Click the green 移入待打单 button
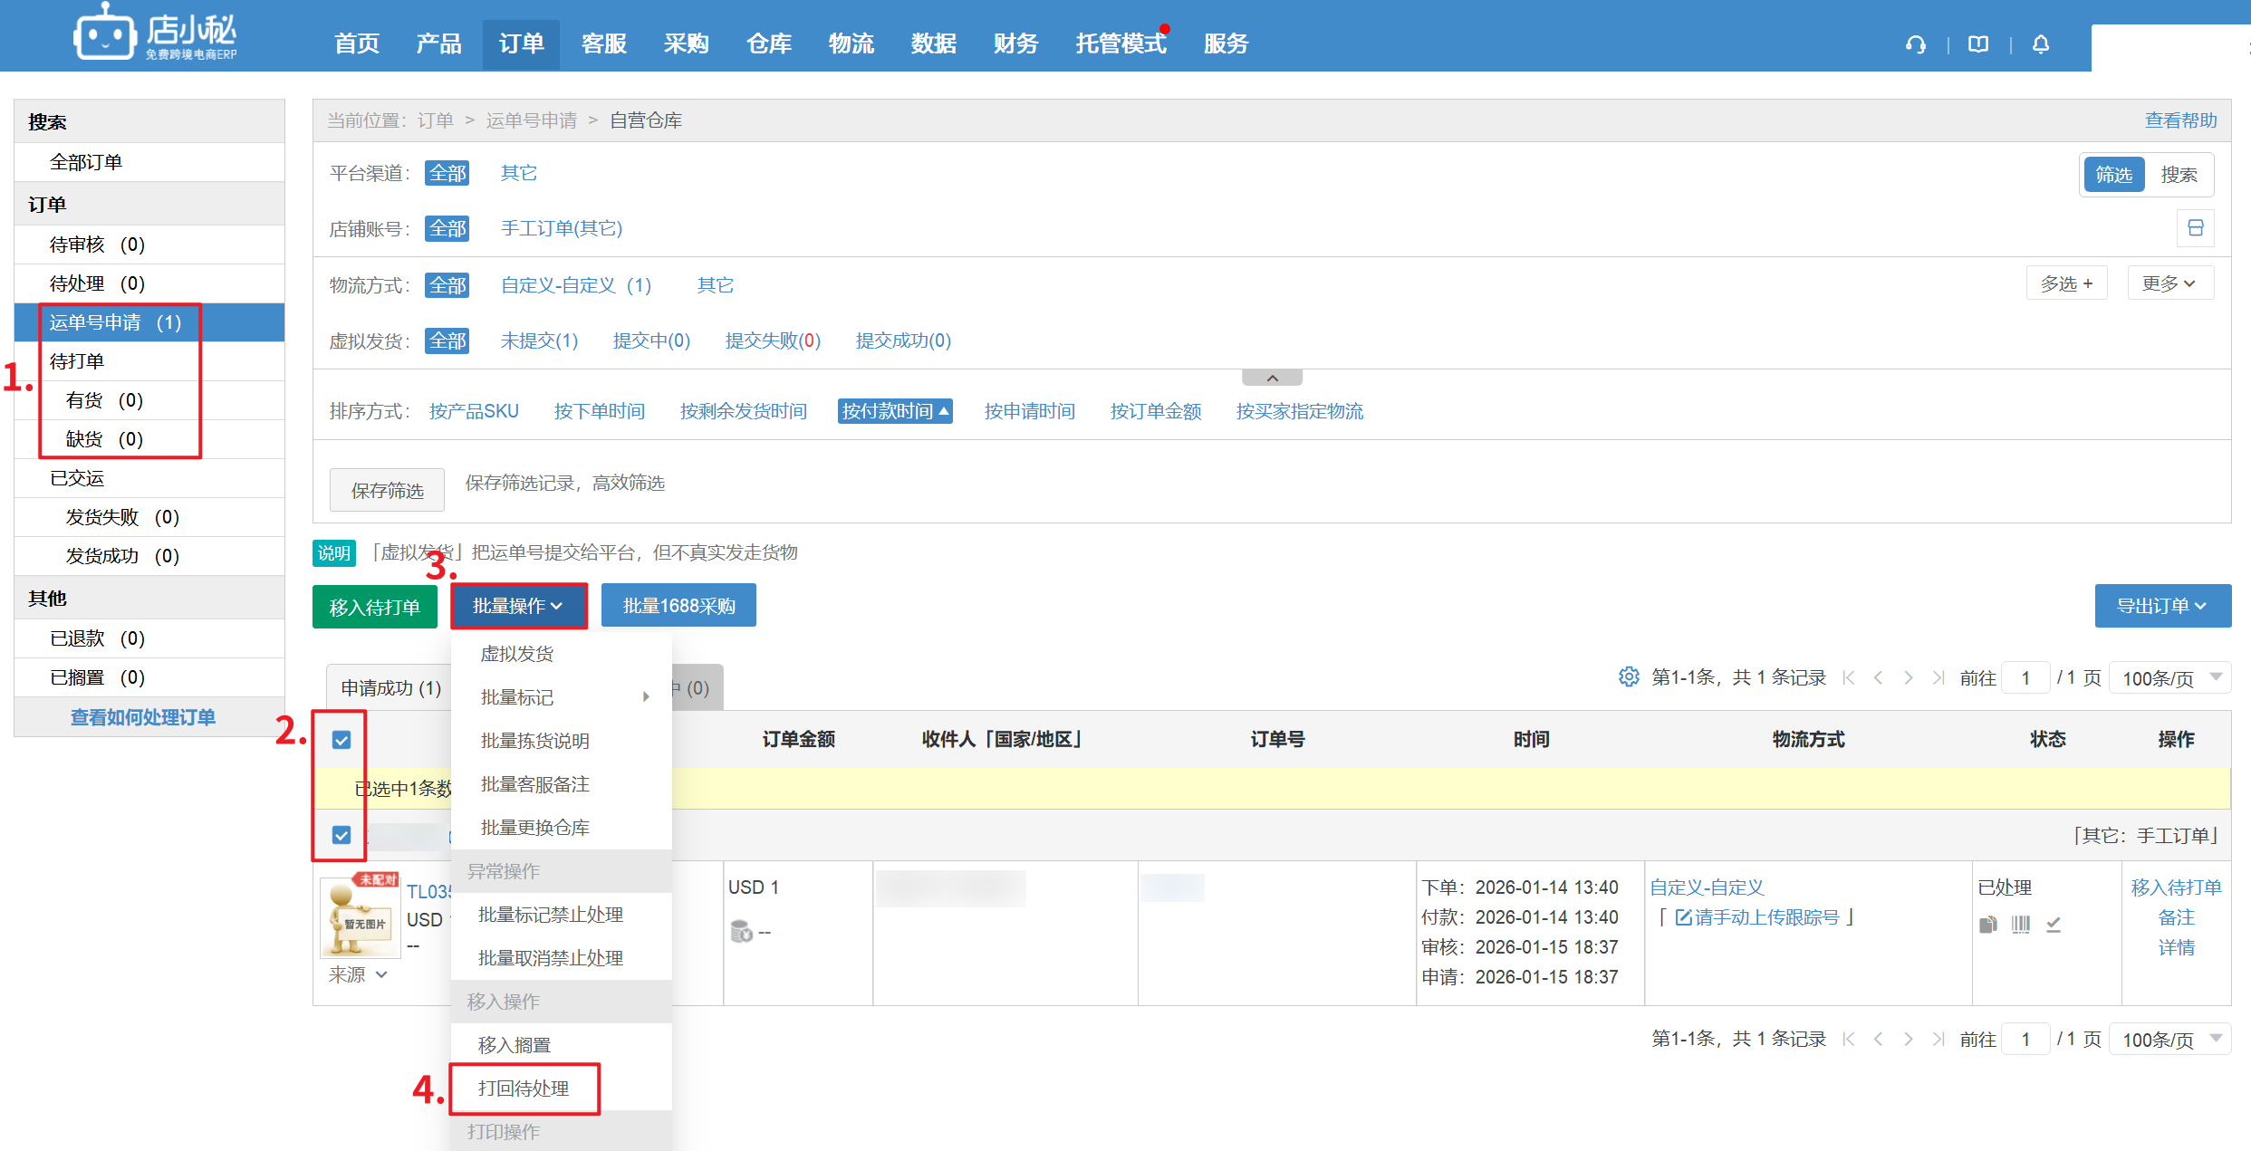 pyautogui.click(x=374, y=607)
